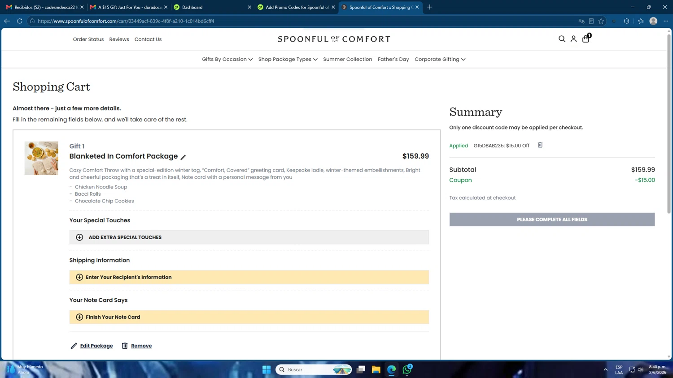Image resolution: width=673 pixels, height=378 pixels.
Task: Click the plus icon on Finish Your Note Card
Action: click(79, 317)
